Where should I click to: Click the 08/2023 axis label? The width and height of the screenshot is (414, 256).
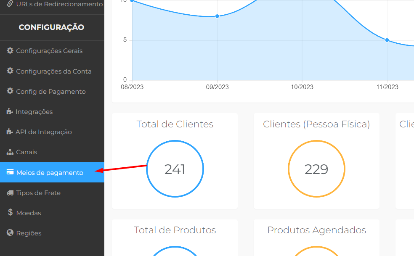point(132,87)
